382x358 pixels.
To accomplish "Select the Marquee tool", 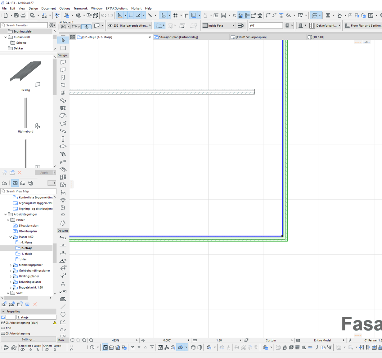I will (63, 48).
